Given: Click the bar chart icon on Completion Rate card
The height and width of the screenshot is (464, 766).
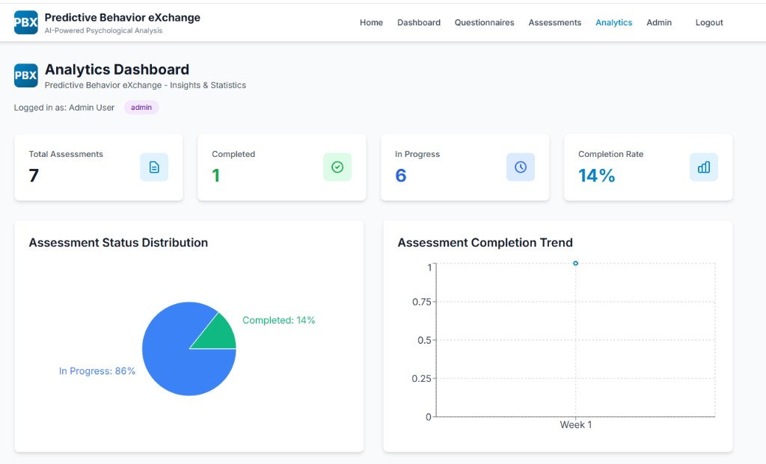Looking at the screenshot, I should coord(704,167).
